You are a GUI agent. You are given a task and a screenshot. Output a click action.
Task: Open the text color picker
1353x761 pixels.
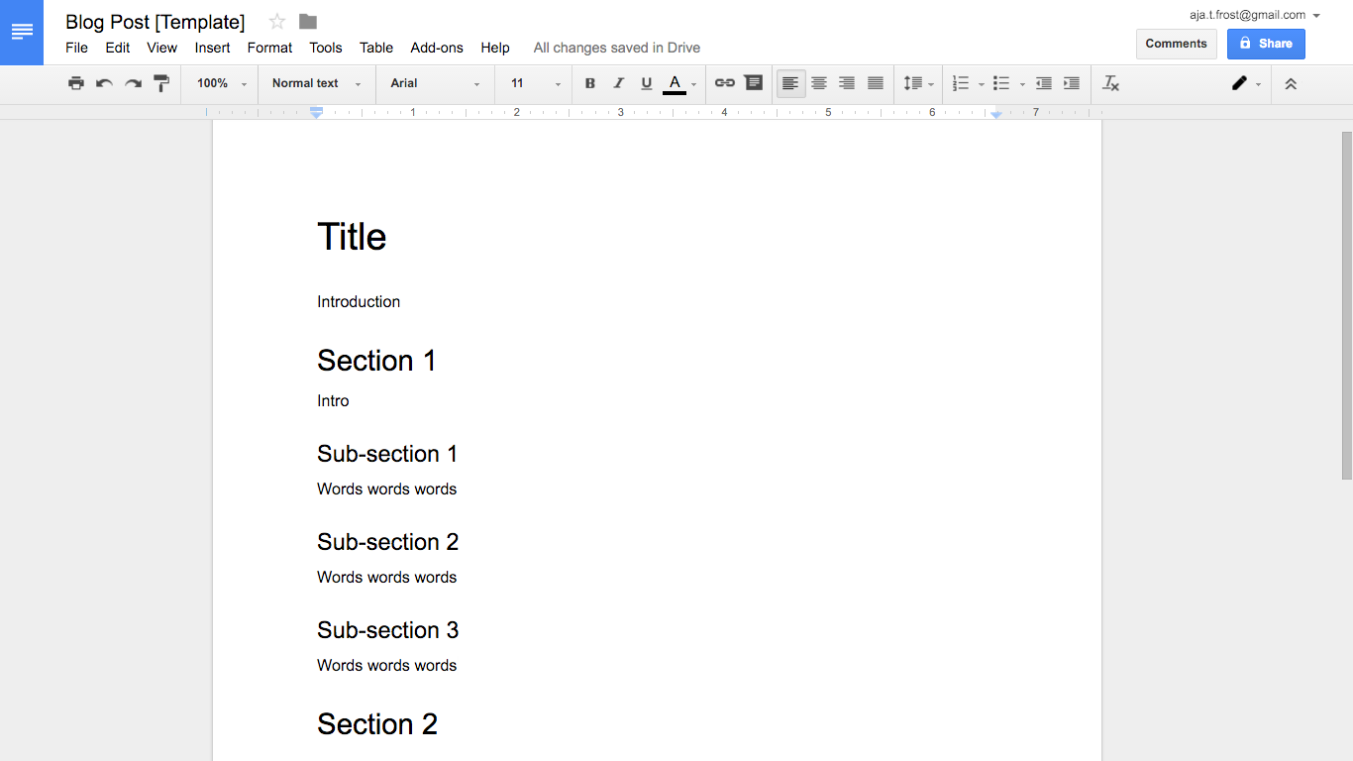click(x=675, y=83)
